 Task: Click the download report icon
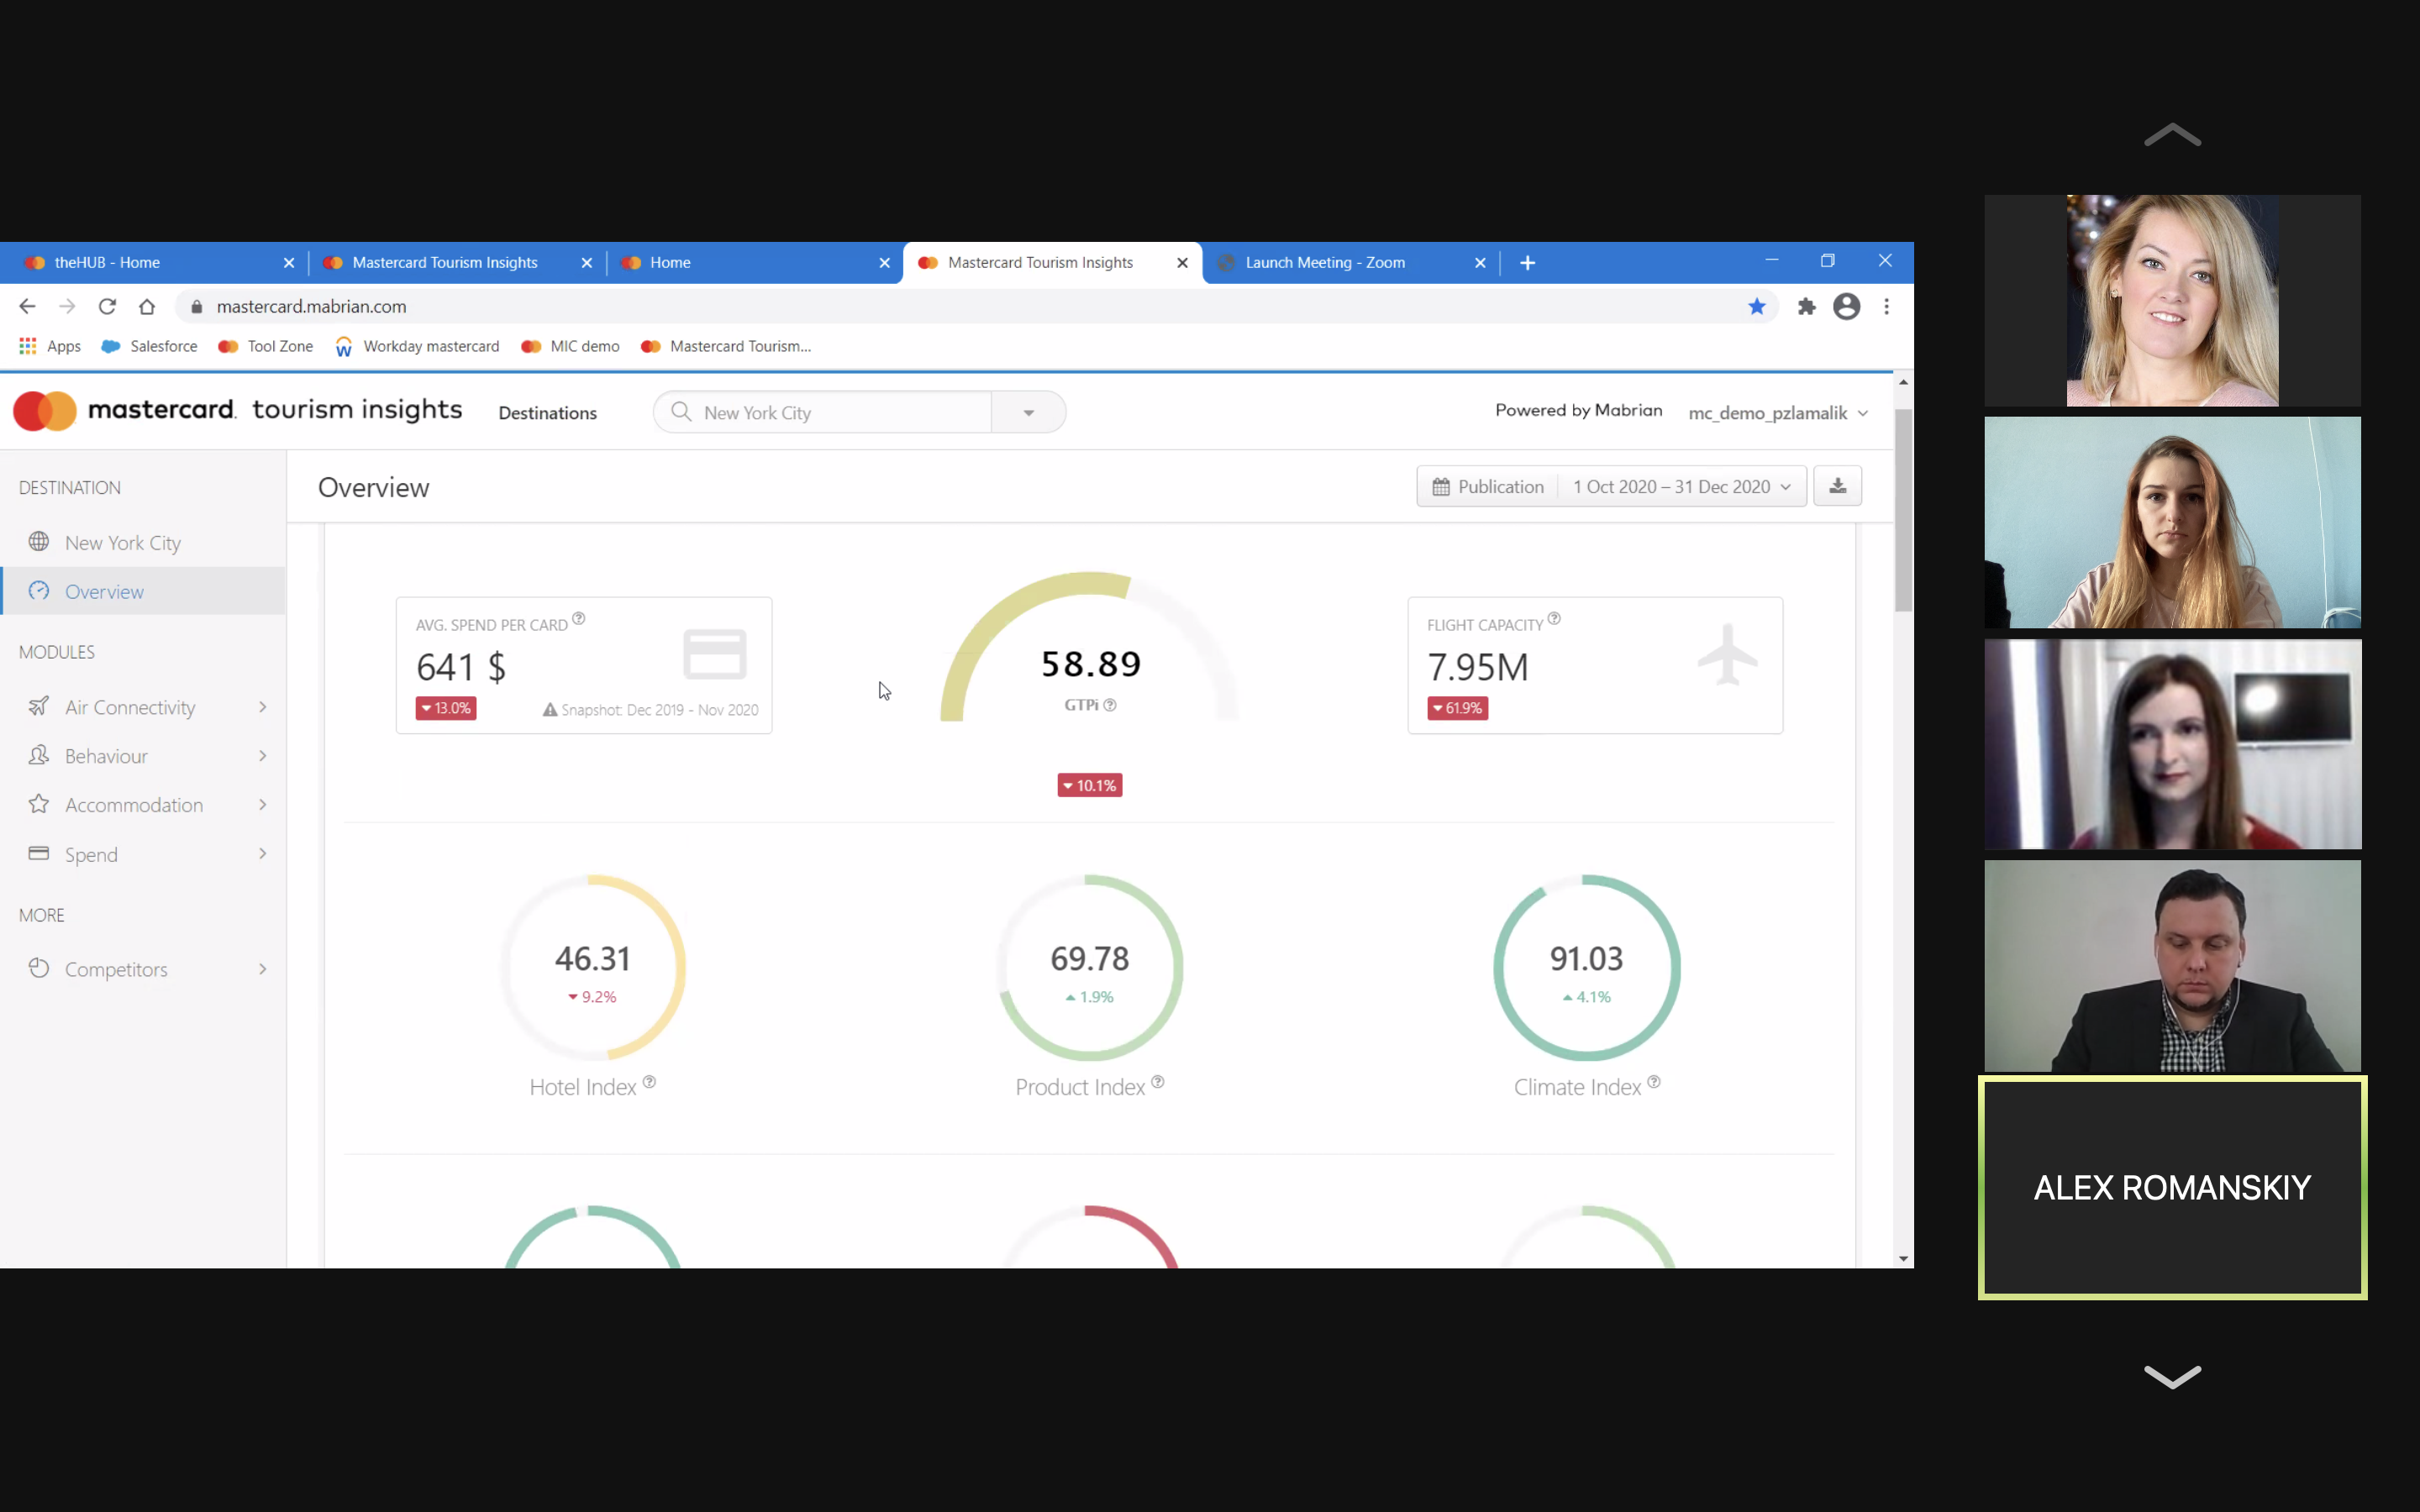click(1837, 486)
